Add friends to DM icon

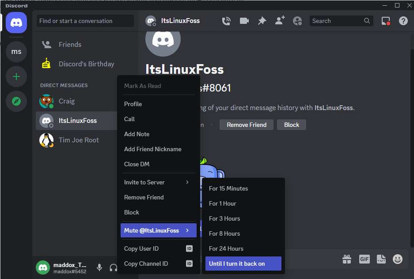280,20
